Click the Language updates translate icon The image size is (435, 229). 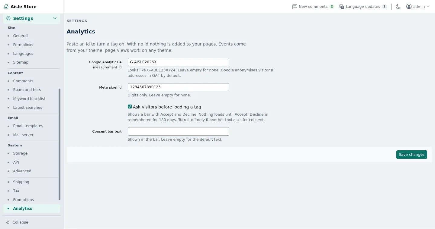click(x=342, y=7)
